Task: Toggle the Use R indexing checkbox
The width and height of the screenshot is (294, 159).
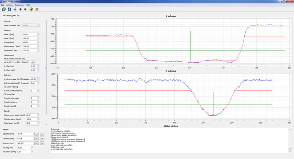Action: coord(5,87)
